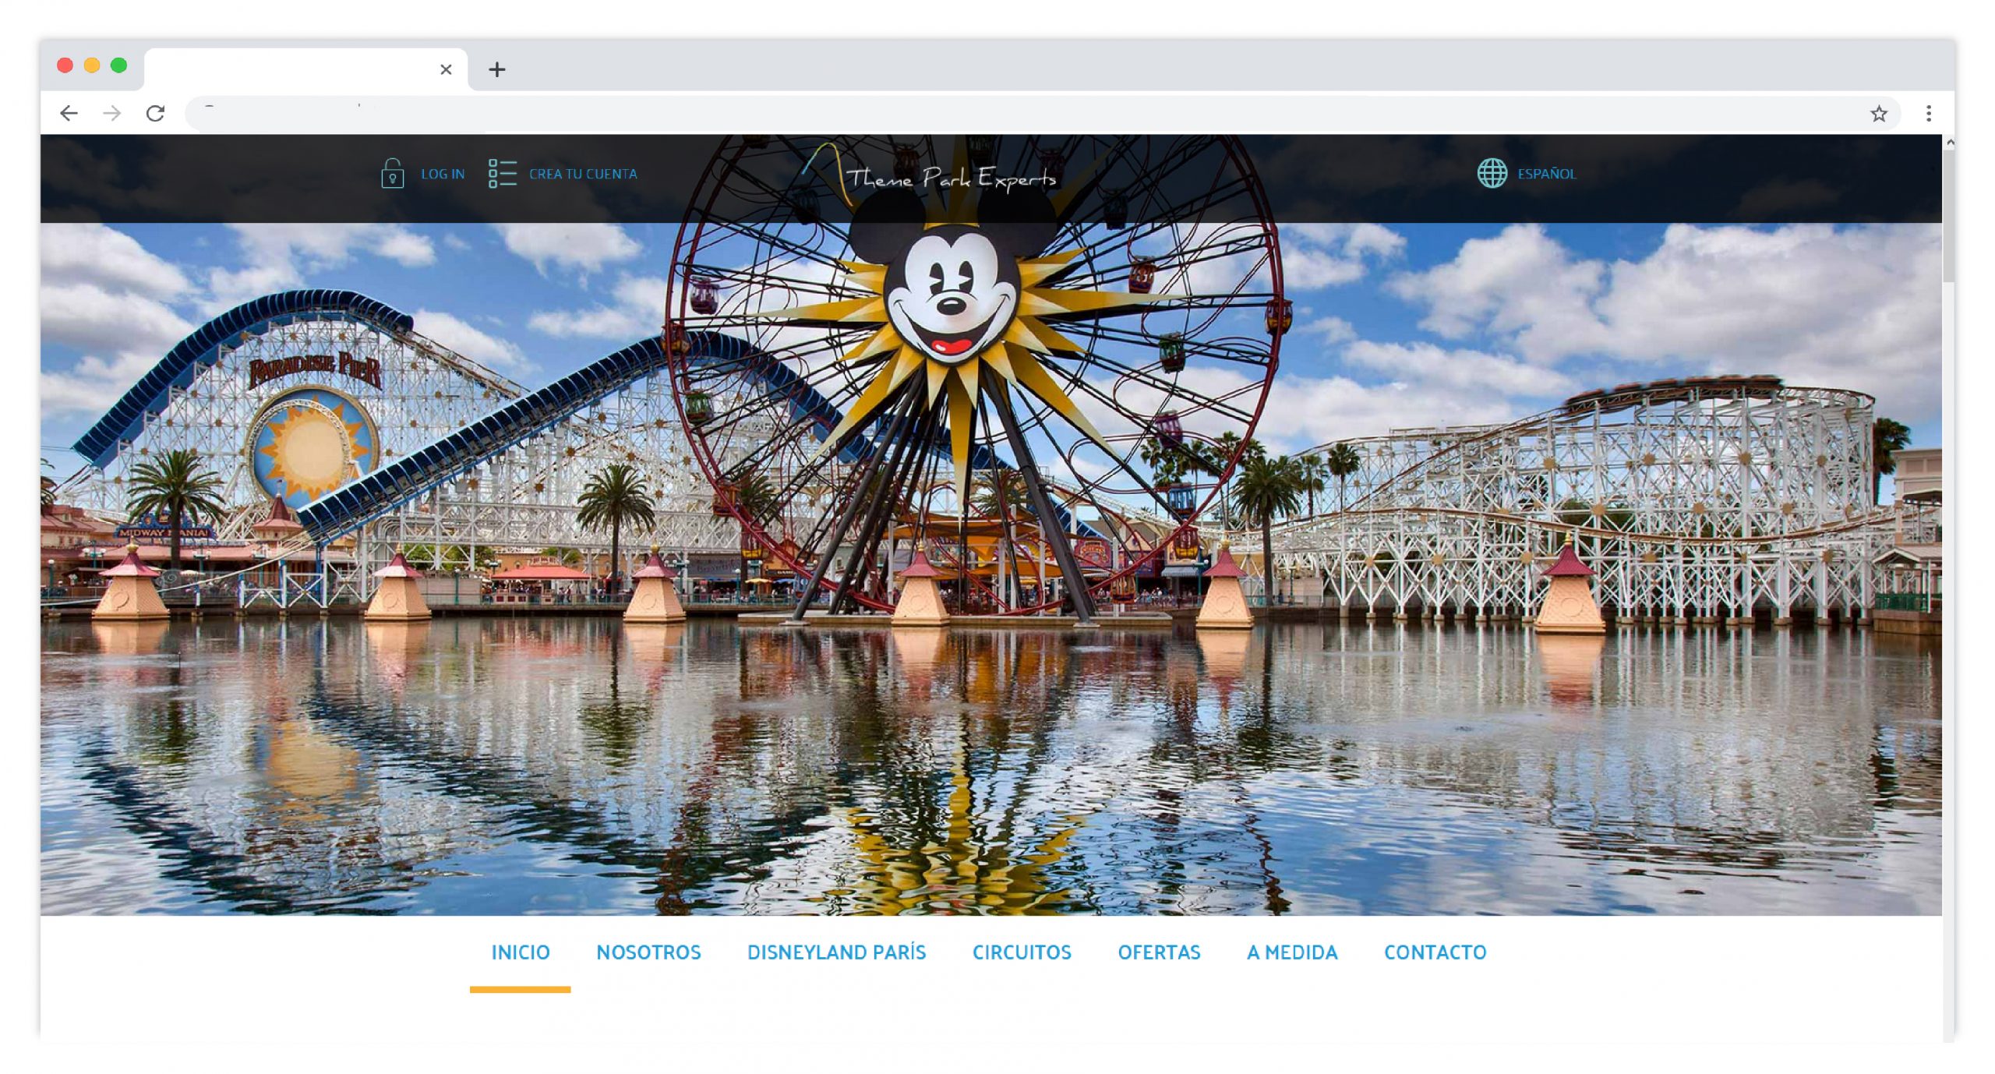
Task: Click the CREA TU CUENTA link
Action: (582, 174)
